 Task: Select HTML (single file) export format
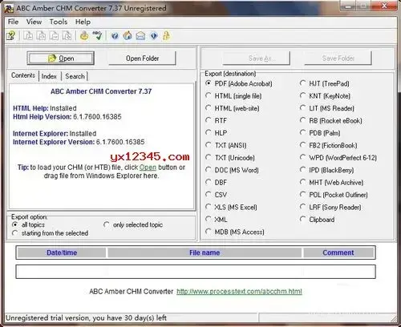(x=233, y=96)
